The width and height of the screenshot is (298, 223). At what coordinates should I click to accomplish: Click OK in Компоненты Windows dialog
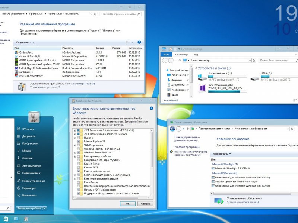(128, 204)
